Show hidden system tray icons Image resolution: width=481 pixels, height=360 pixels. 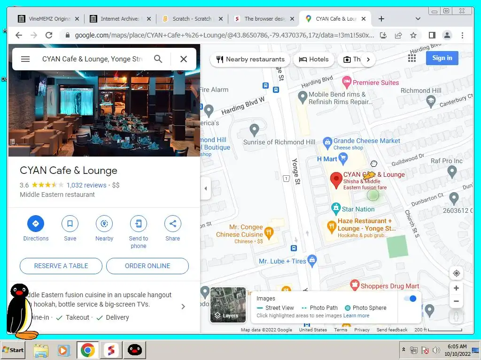(403, 350)
